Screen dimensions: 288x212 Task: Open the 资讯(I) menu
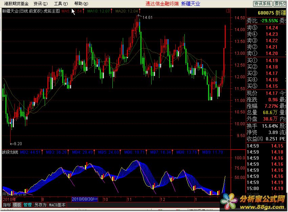point(41,4)
